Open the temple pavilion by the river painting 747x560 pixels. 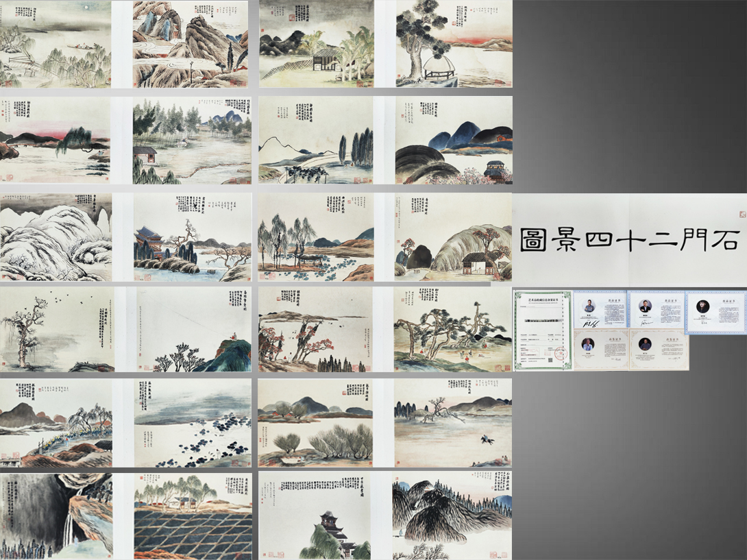click(x=193, y=237)
